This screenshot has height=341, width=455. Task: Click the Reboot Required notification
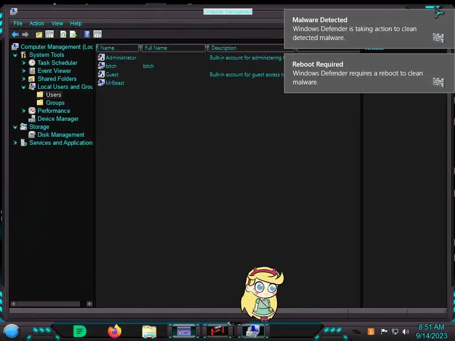click(x=369, y=73)
